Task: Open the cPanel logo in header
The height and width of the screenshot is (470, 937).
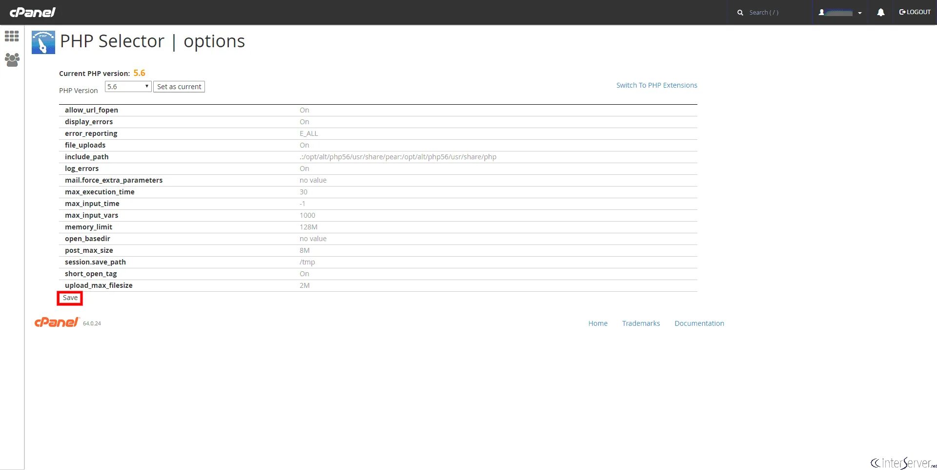Action: click(33, 12)
